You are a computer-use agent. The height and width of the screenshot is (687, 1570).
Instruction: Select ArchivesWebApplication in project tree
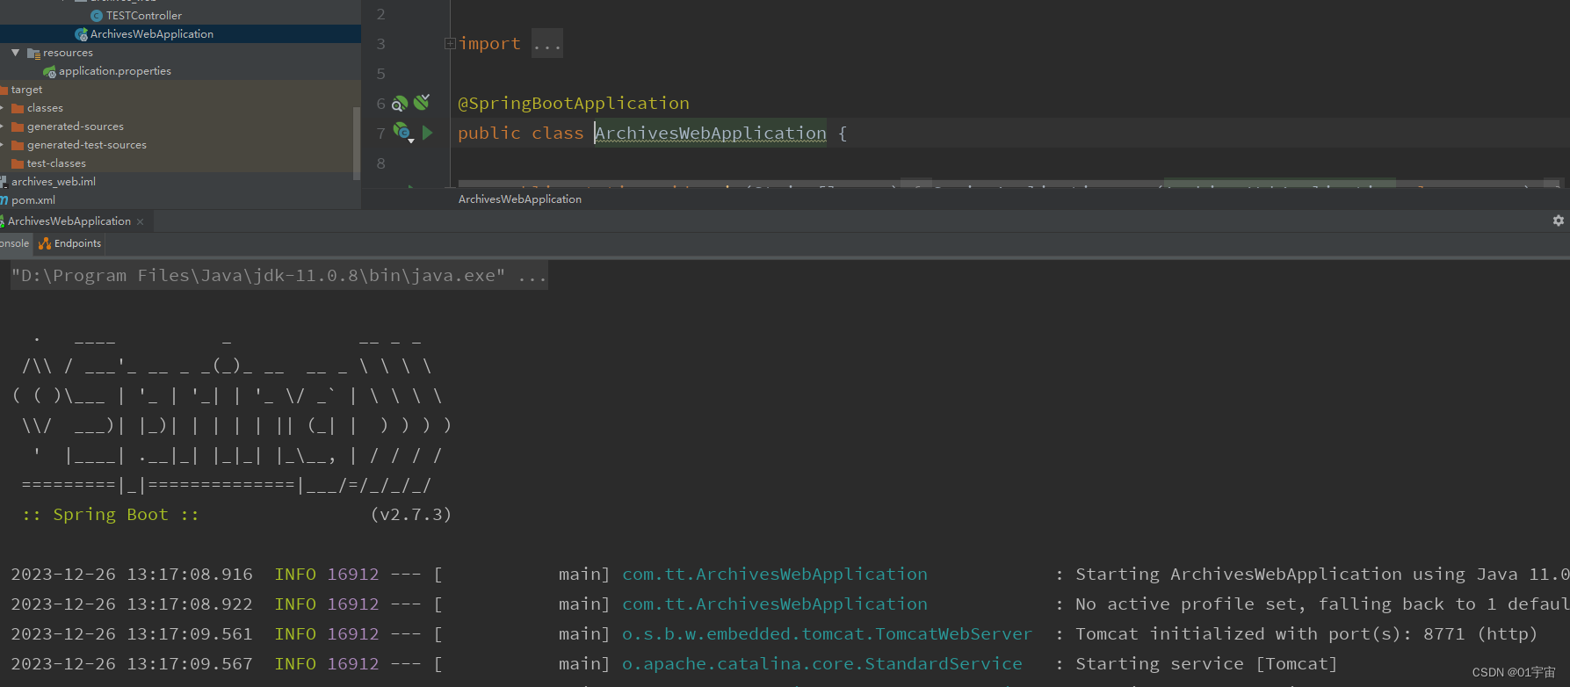(152, 34)
